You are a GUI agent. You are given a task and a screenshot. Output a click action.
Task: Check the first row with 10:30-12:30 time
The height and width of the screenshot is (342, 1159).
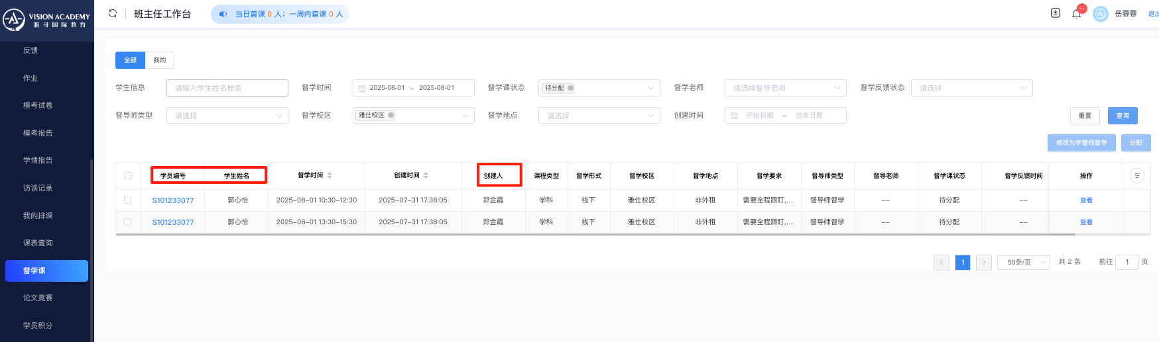128,200
